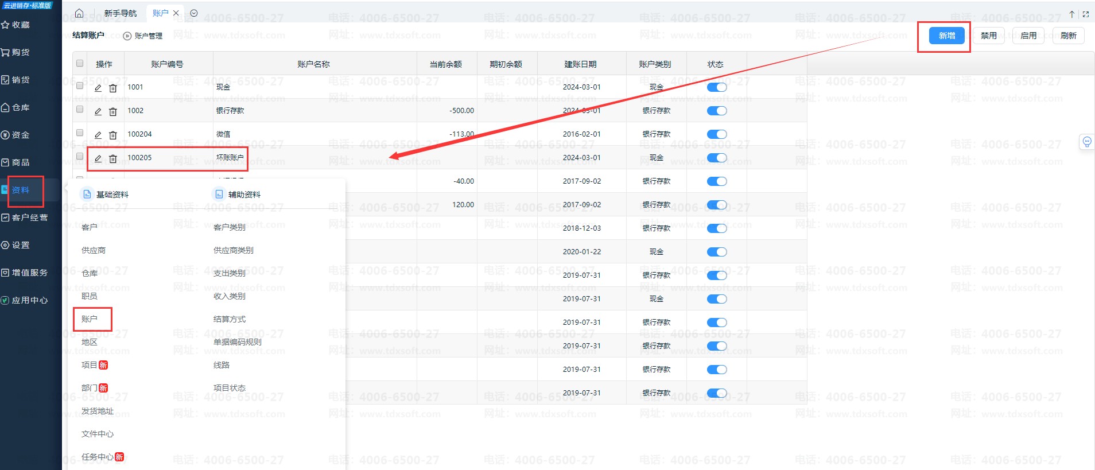Select all rows with header checkbox
Screen dimensions: 1095x470
(x=80, y=63)
